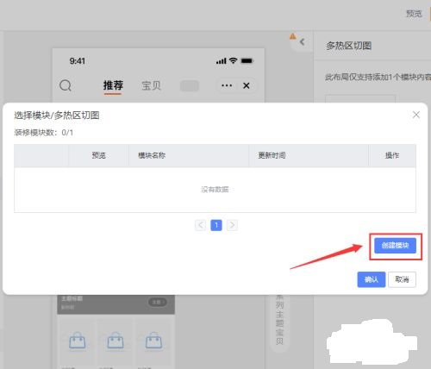This screenshot has width=431, height=369.
Task: Click the third shopping bag placeholder
Action: pos(153,341)
